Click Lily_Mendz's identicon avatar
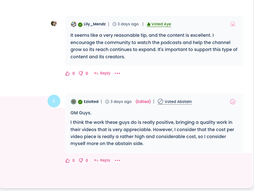 (73, 24)
